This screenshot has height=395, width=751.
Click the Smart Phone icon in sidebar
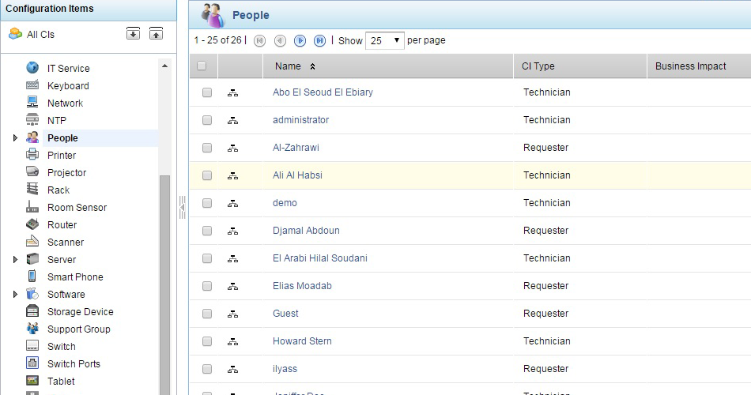[32, 276]
